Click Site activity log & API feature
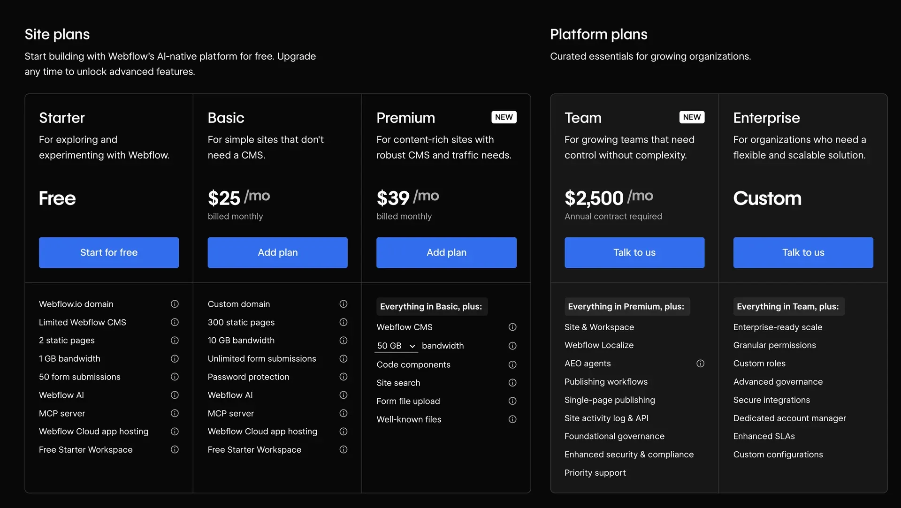This screenshot has height=508, width=901. tap(606, 418)
